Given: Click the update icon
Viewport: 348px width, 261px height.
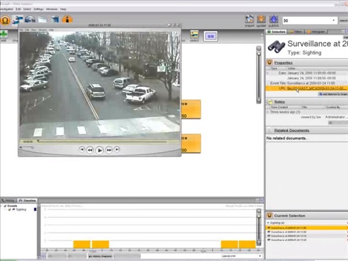Looking at the screenshot, I should pos(261,19).
